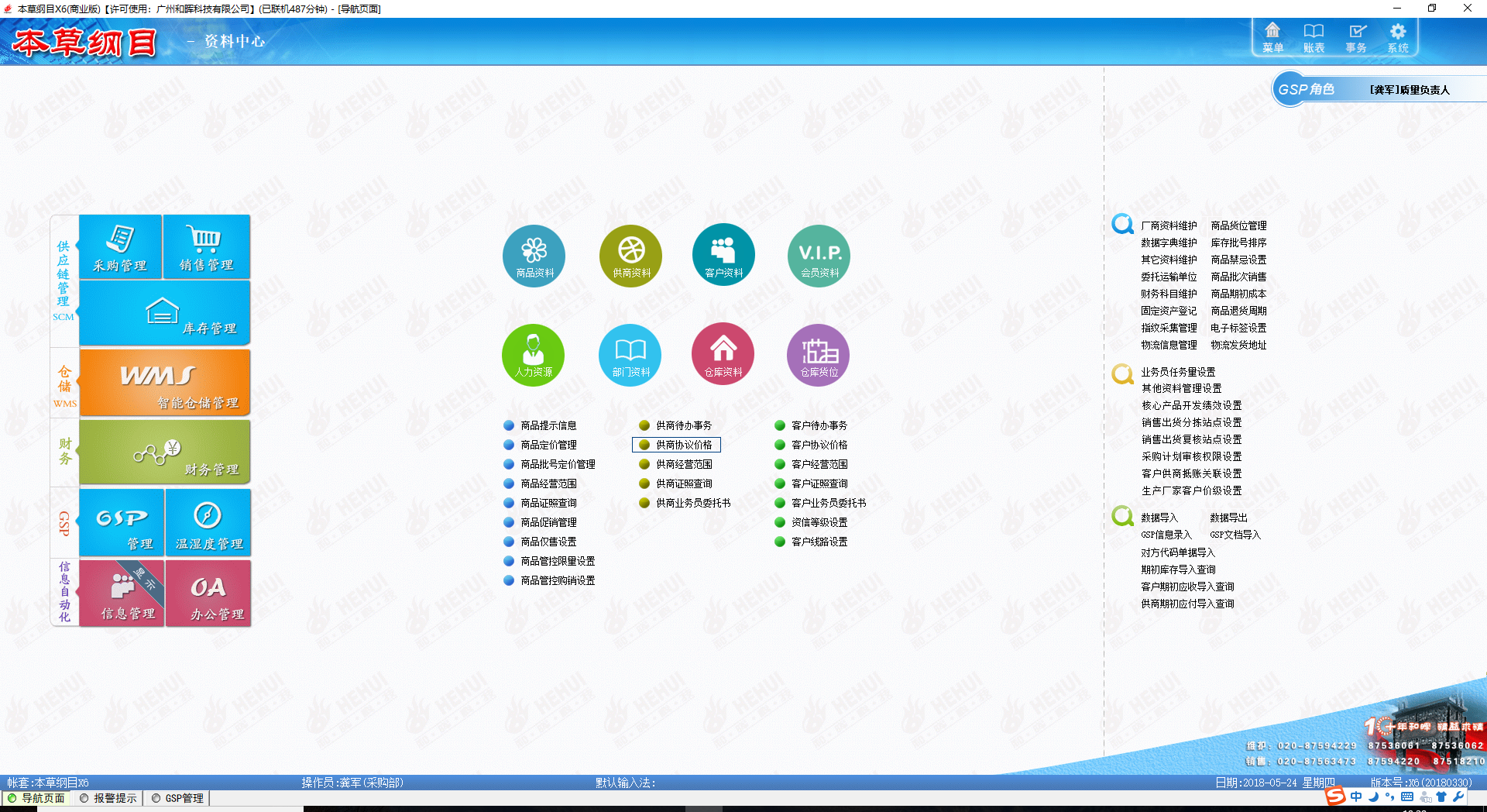This screenshot has height=812, width=1487.
Task: Open the GSP文档导入 link
Action: [1235, 535]
